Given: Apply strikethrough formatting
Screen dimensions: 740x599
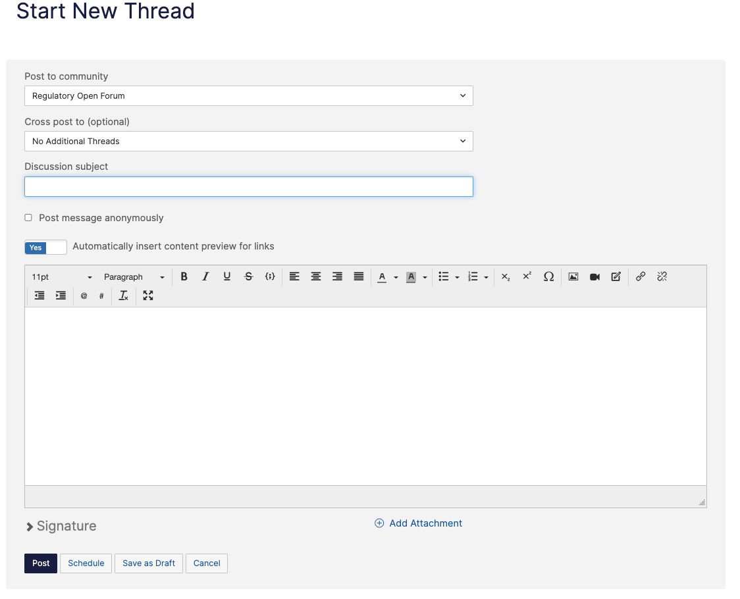Looking at the screenshot, I should (249, 276).
